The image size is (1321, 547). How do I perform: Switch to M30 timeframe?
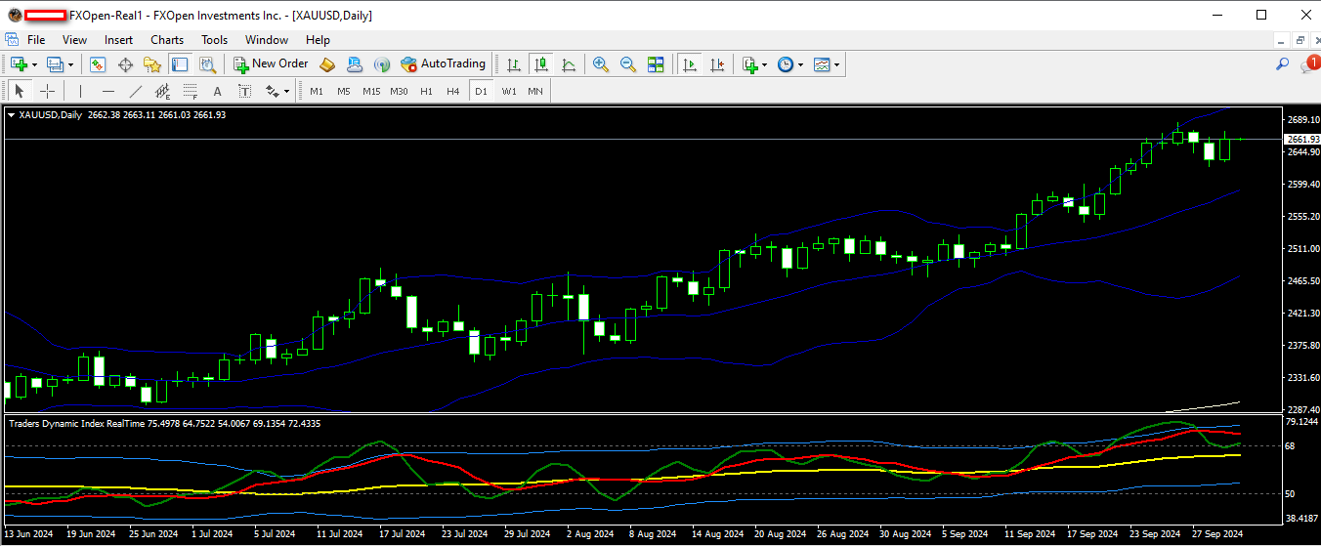click(x=399, y=91)
